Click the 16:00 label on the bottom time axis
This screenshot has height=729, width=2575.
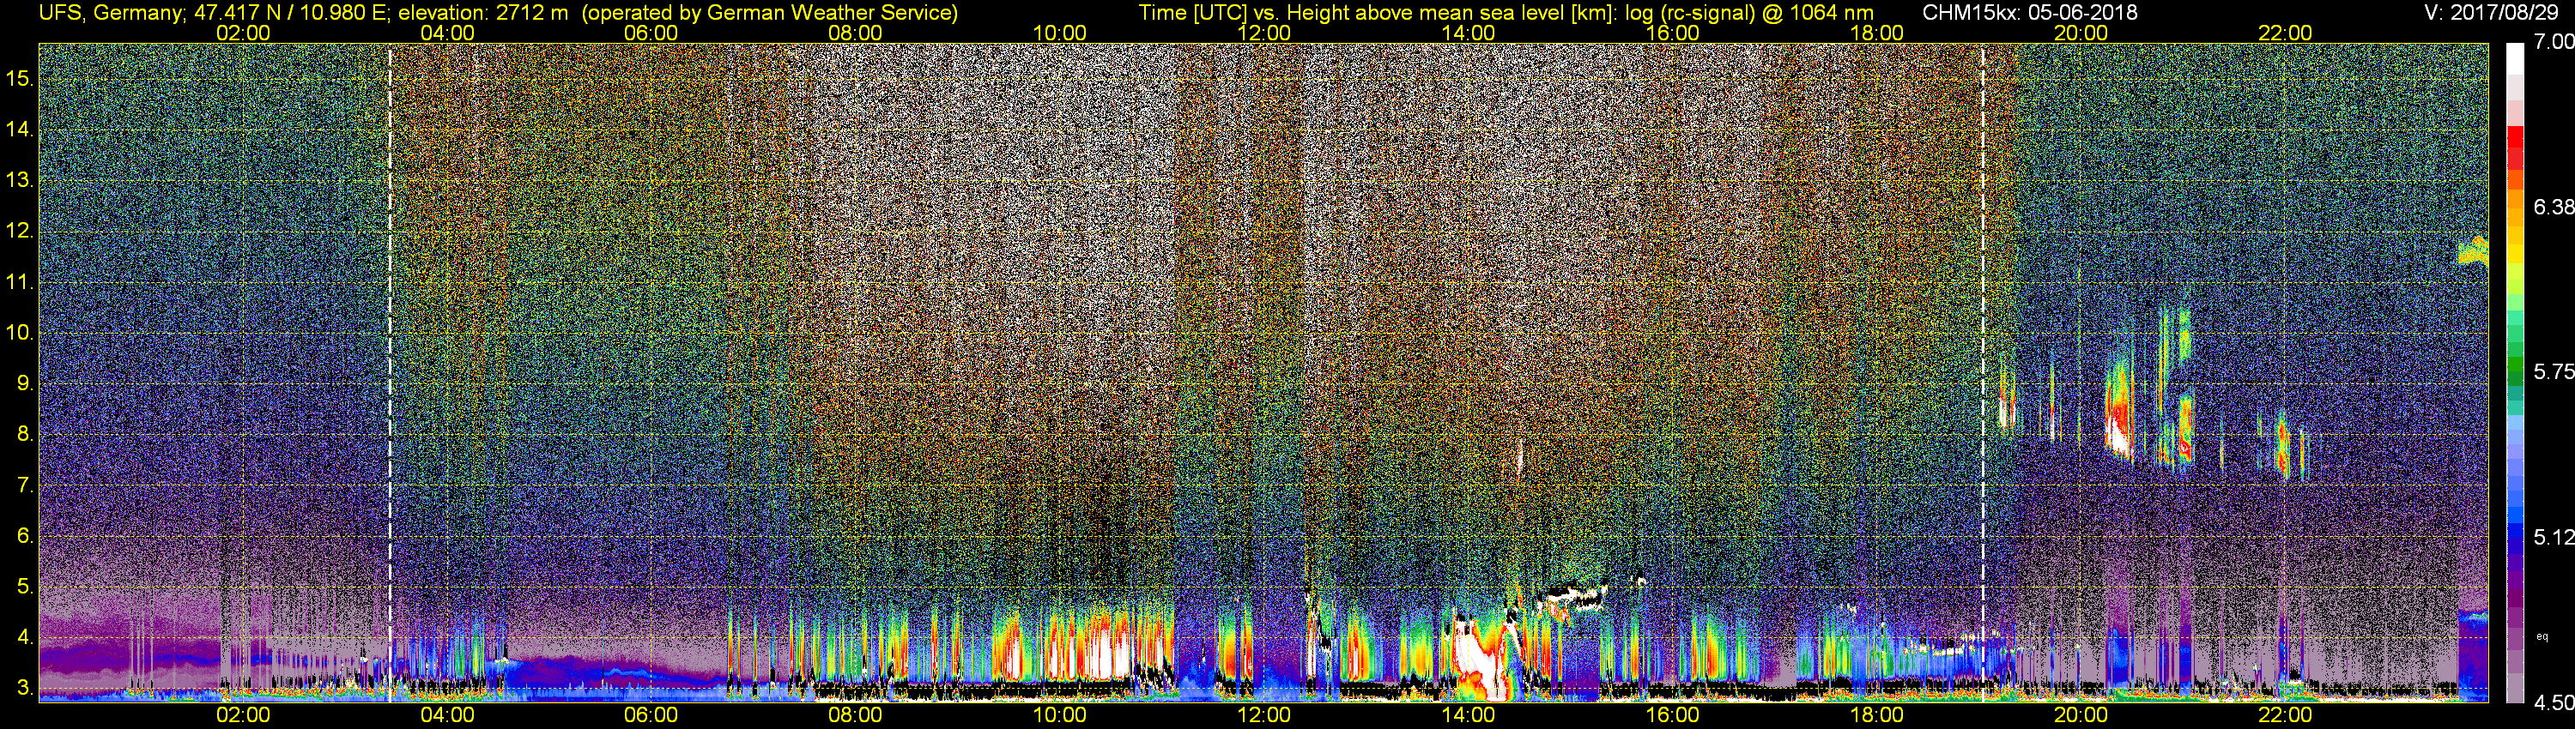pyautogui.click(x=1672, y=715)
